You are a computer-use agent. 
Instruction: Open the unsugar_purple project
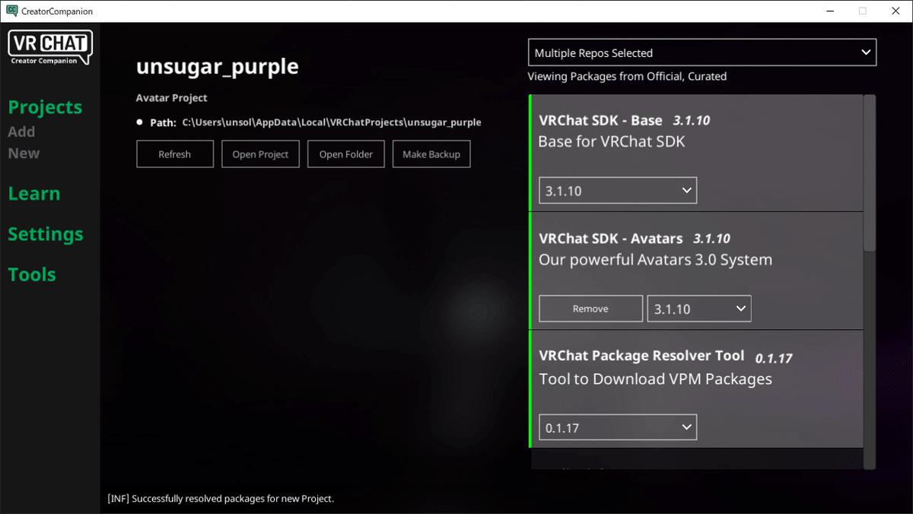click(x=260, y=154)
